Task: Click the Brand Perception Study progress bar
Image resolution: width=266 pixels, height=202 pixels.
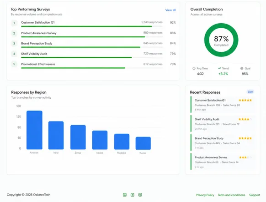Action: tap(92, 47)
